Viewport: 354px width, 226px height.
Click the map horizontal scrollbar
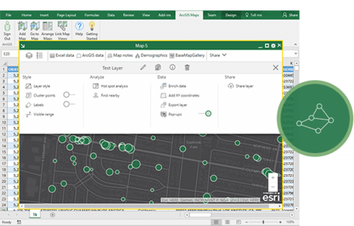(x=147, y=206)
